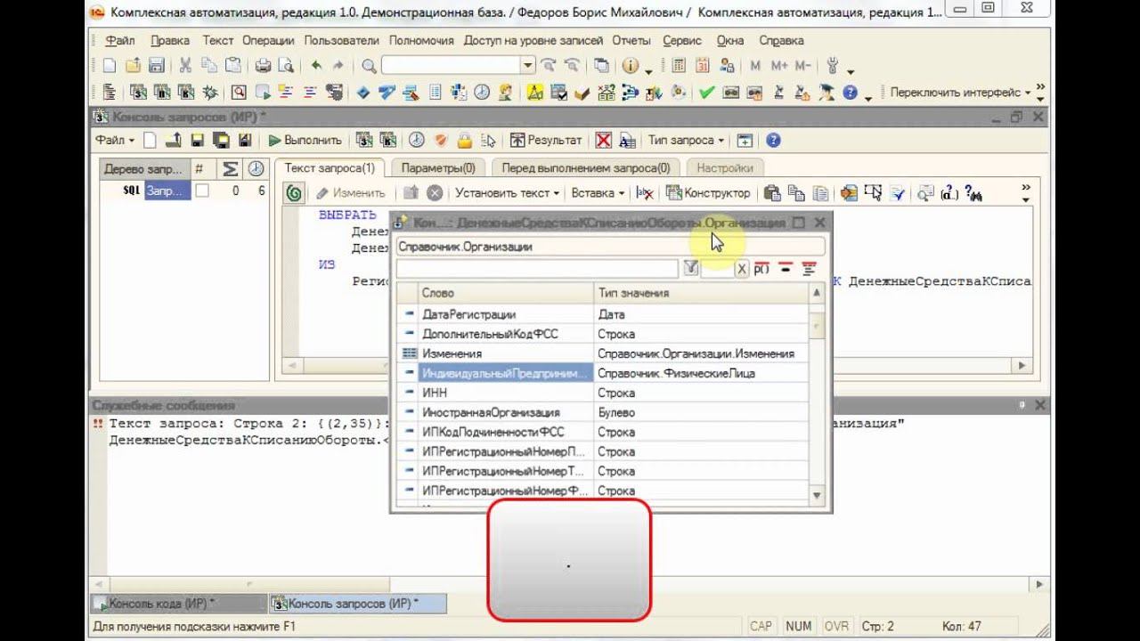This screenshot has height=641, width=1140.
Task: Open the Настройки tab
Action: 724,167
